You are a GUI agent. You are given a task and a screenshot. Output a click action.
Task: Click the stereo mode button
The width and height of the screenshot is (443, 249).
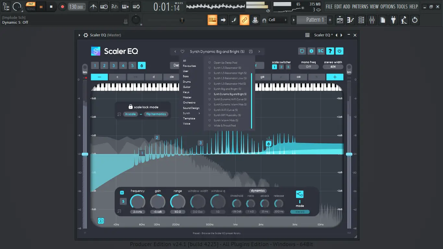(300, 212)
